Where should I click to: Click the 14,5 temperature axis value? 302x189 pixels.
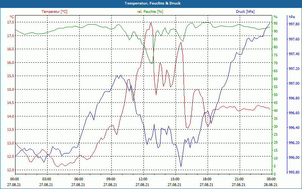[x=11, y=102]
